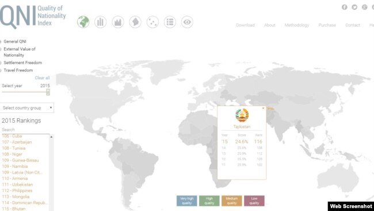Open the Facebook share icon
This screenshot has width=374, height=211.
tap(345, 7)
